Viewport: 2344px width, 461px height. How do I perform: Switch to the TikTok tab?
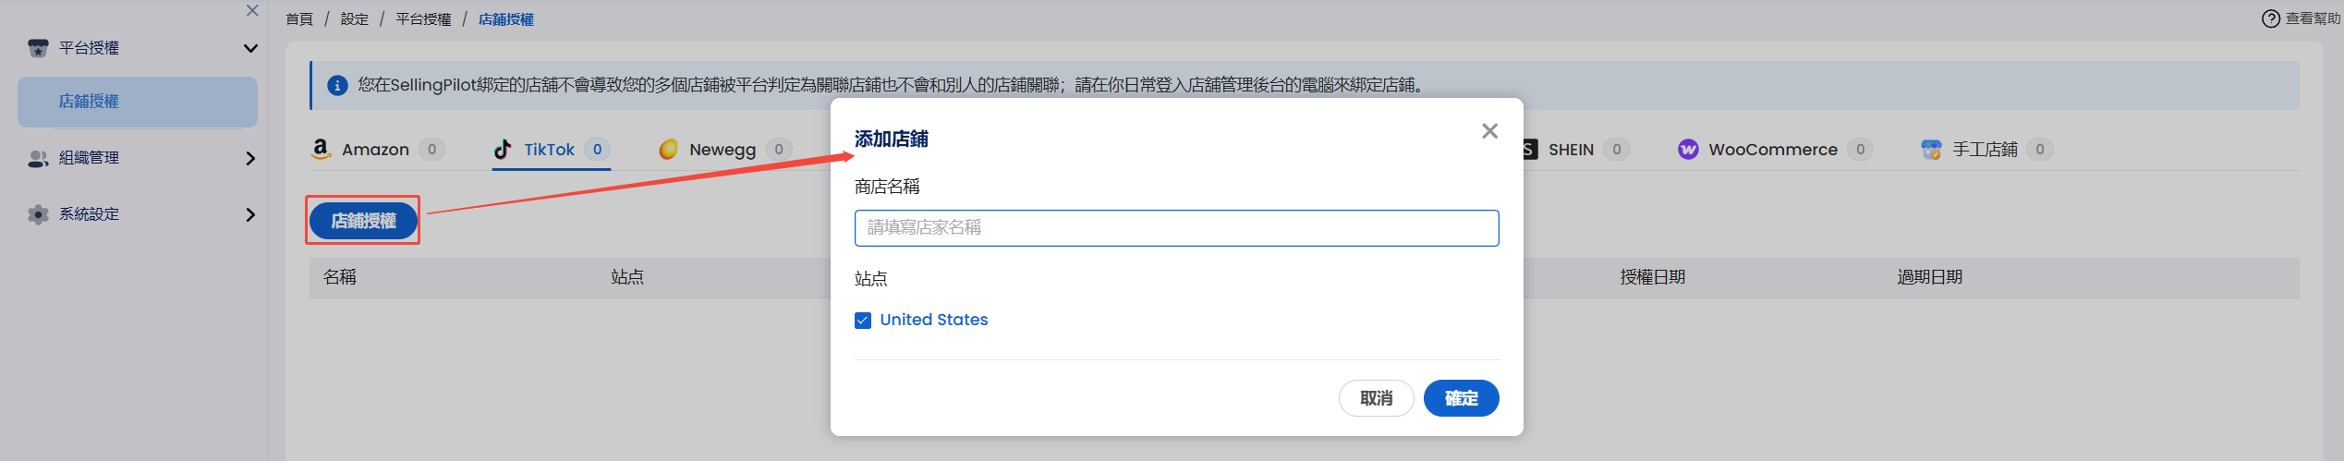551,149
